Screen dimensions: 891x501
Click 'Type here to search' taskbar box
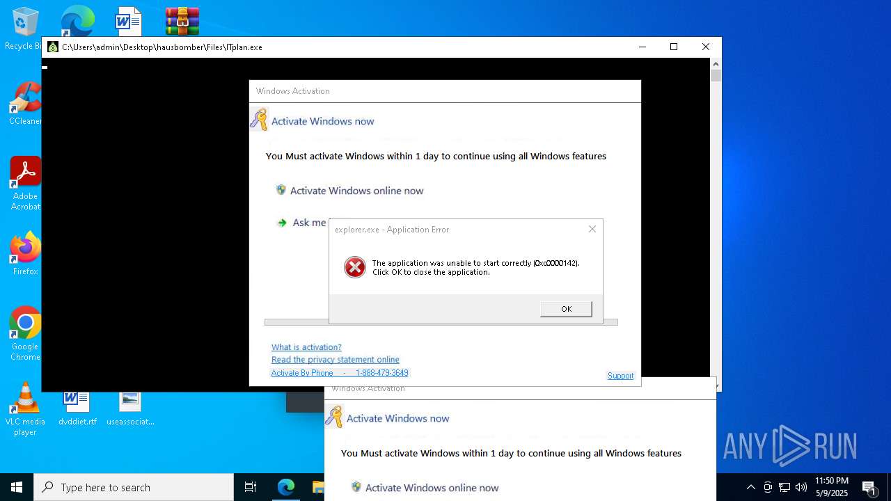coord(134,487)
